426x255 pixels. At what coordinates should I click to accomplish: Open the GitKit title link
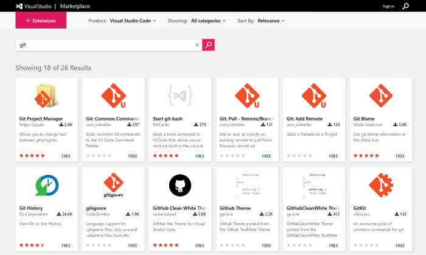(x=360, y=208)
